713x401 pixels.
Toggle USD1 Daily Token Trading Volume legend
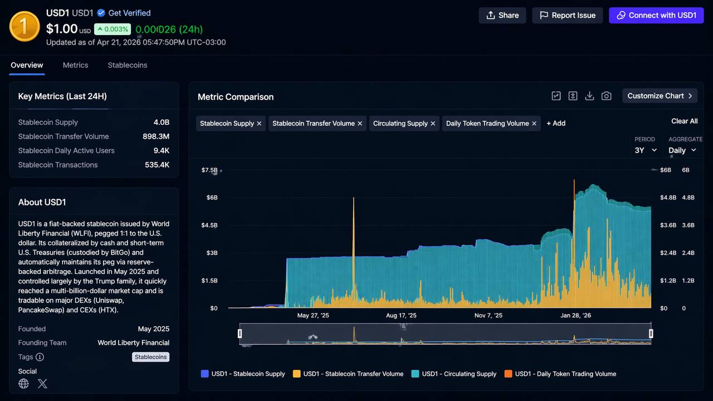coord(560,374)
